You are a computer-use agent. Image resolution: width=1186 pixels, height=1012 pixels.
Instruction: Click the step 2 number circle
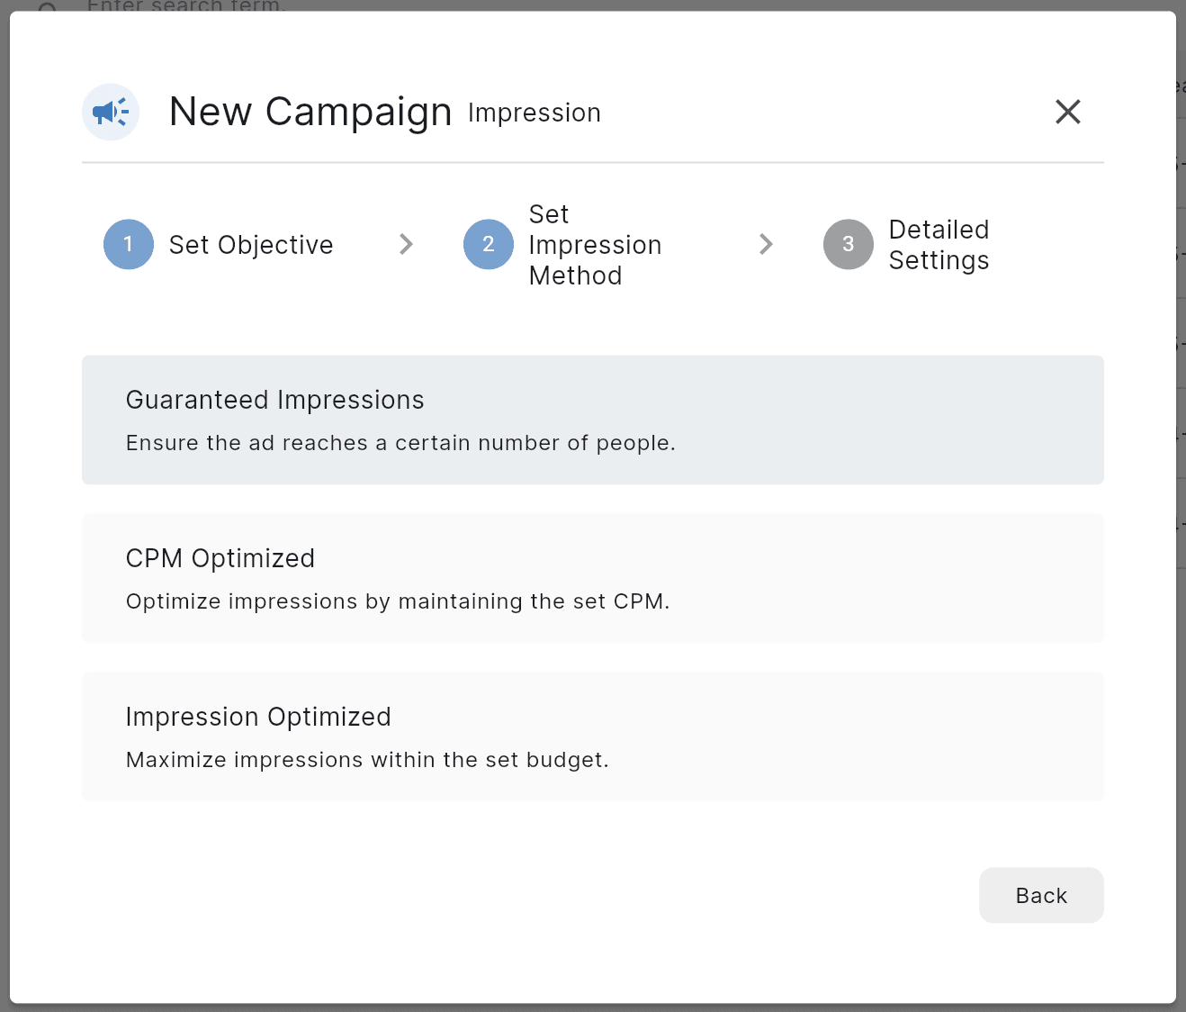click(x=489, y=245)
